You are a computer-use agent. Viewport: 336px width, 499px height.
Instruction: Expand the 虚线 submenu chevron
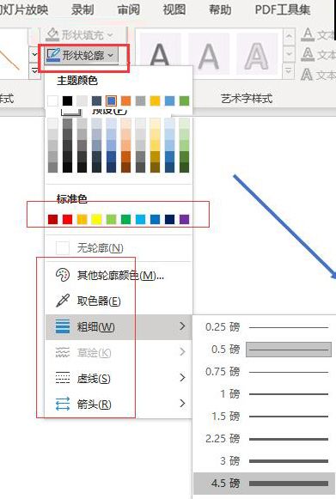point(182,378)
